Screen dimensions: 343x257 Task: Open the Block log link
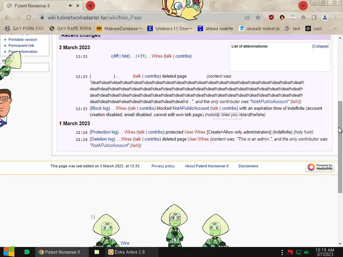pyautogui.click(x=100, y=108)
